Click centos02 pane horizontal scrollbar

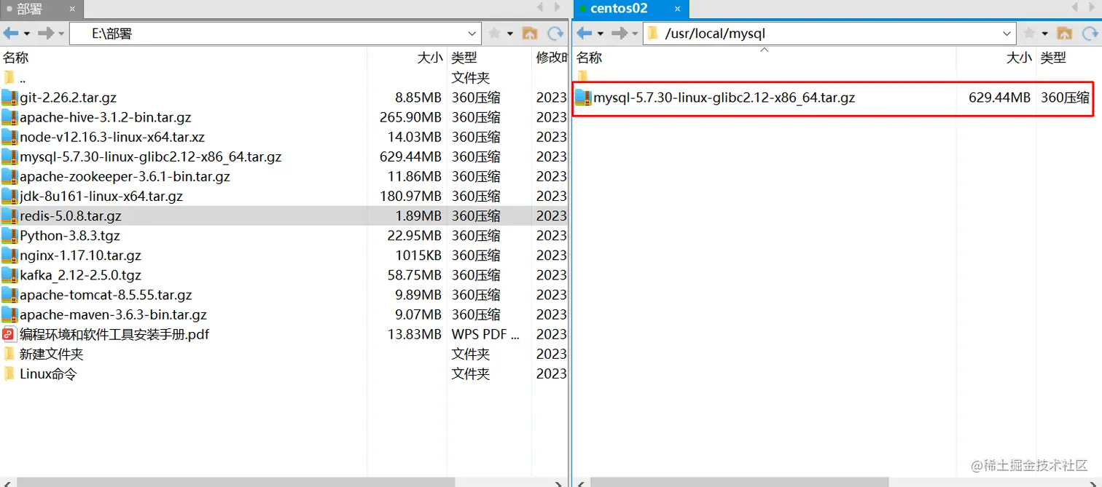[739, 482]
